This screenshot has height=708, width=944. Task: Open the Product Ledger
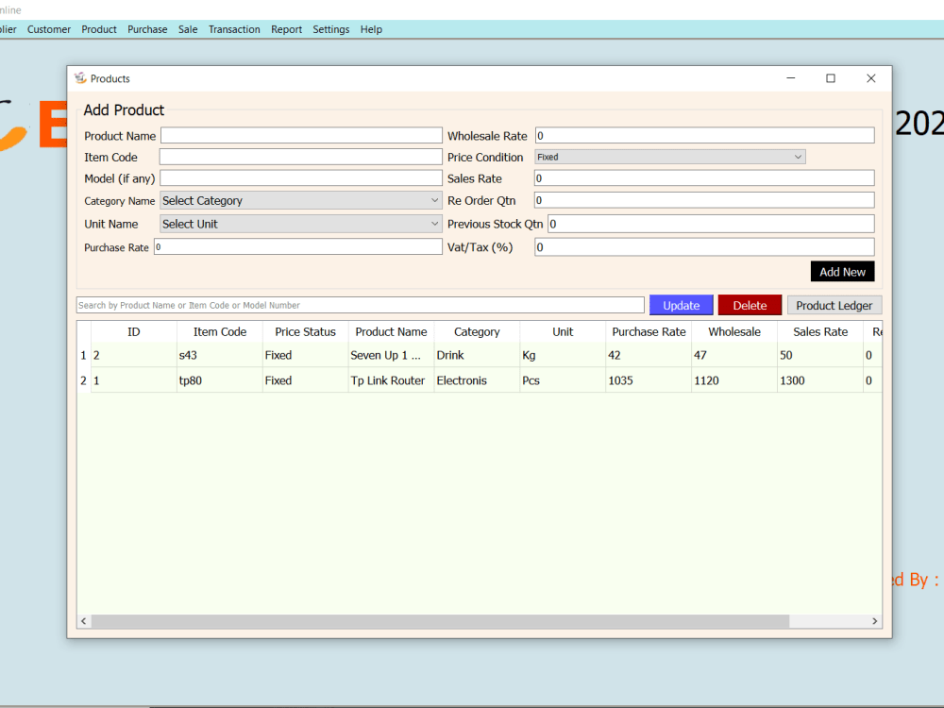[834, 305]
